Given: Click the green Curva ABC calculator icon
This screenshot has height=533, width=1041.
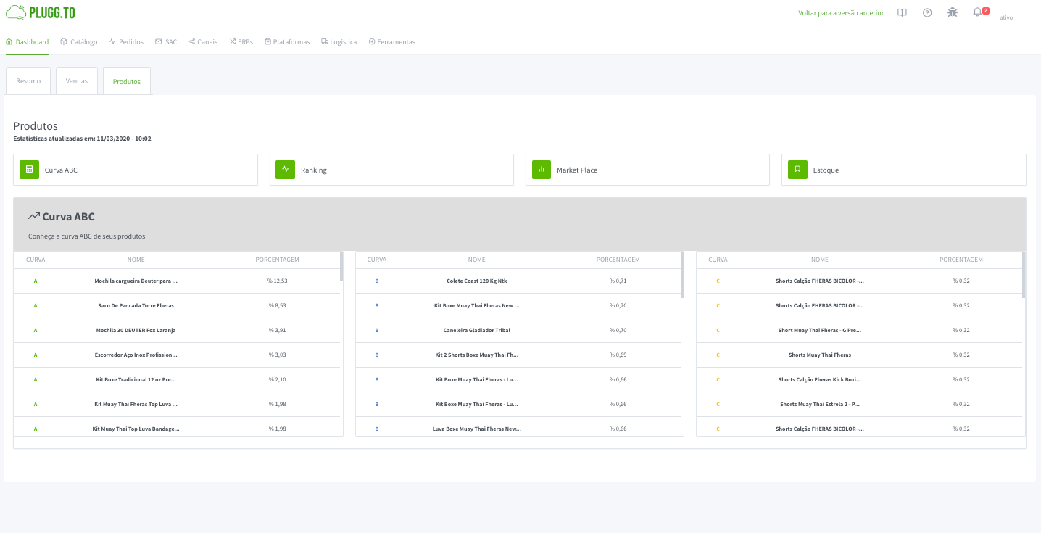Looking at the screenshot, I should (29, 170).
